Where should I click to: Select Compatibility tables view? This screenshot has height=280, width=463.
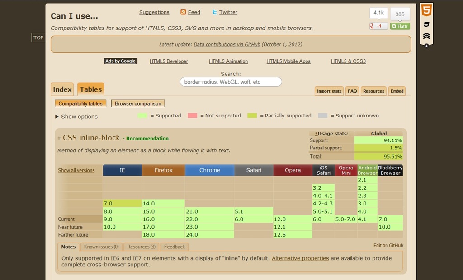80,103
